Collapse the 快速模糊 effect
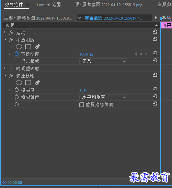 click(x=5, y=75)
